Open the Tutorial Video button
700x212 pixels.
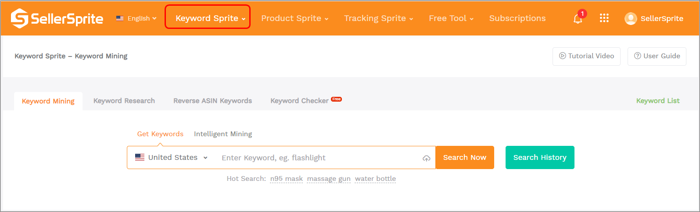(586, 56)
